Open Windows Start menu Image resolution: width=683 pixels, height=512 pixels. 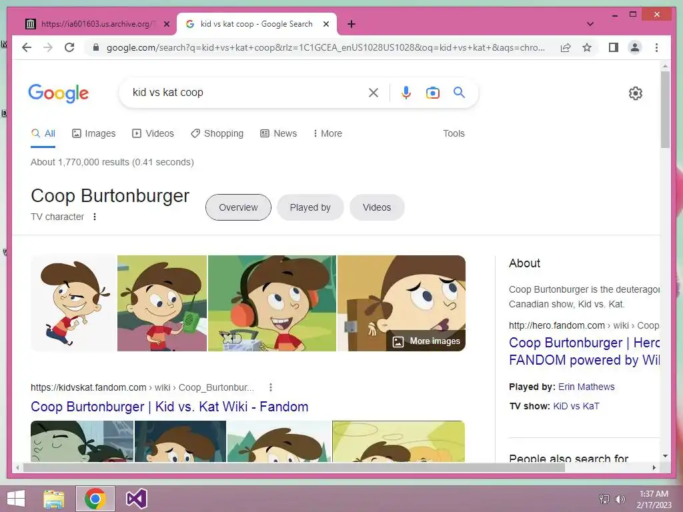coord(16,499)
